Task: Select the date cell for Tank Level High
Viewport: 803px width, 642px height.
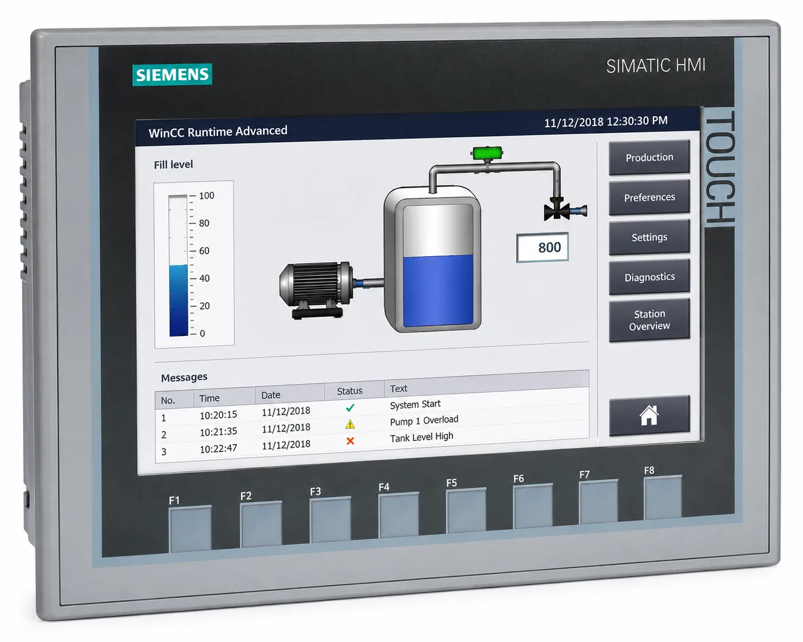Action: click(286, 445)
